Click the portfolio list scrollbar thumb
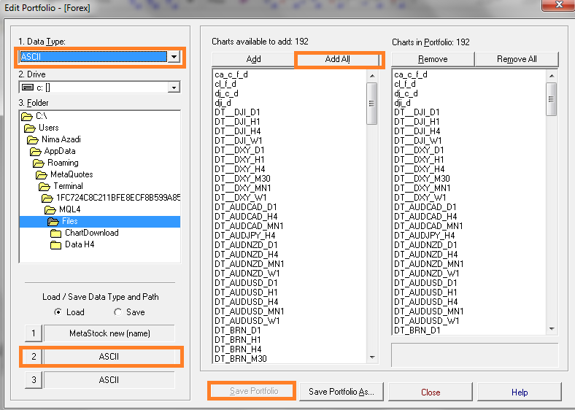575x410 pixels. 551,99
